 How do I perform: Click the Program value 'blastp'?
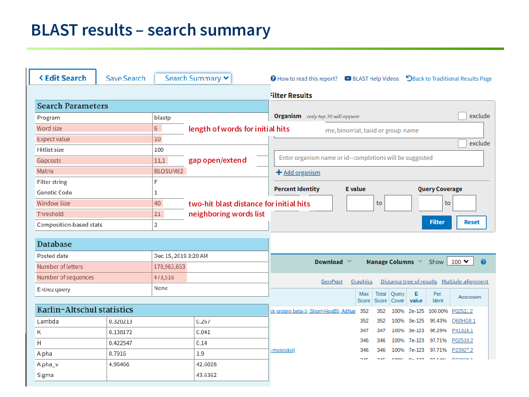click(162, 118)
